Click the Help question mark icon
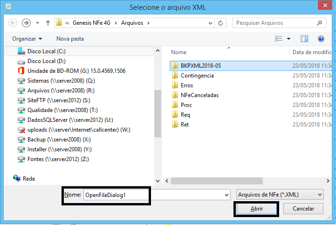This screenshot has width=336, height=225. pos(321,39)
